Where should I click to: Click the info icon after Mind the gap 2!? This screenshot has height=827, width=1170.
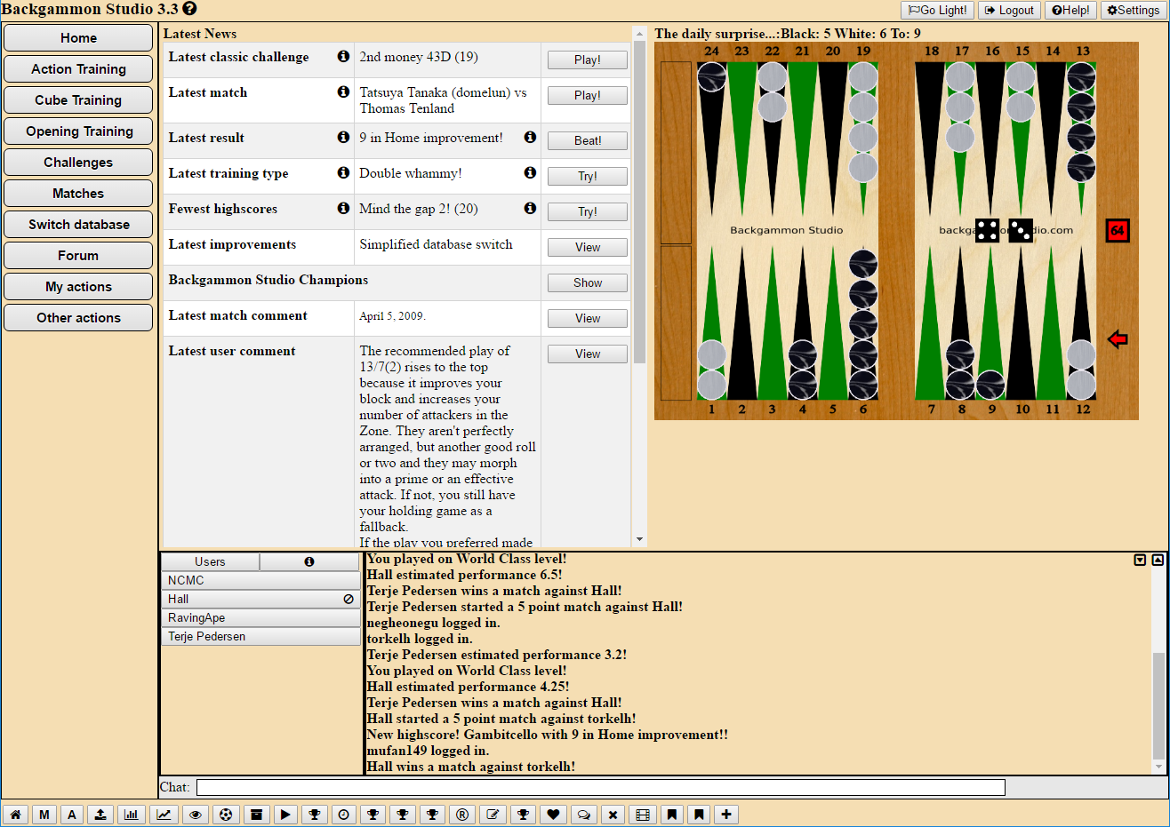coord(530,208)
